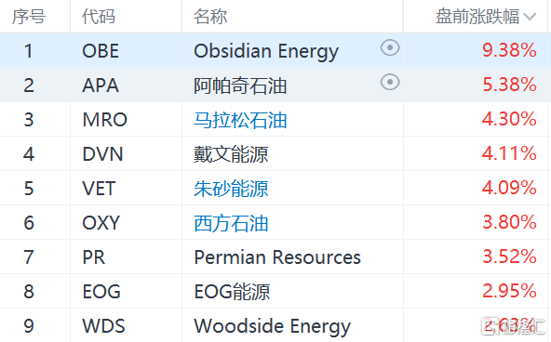The width and height of the screenshot is (551, 342).
Task: Open the 马拉松石油 stock link
Action: 240,120
